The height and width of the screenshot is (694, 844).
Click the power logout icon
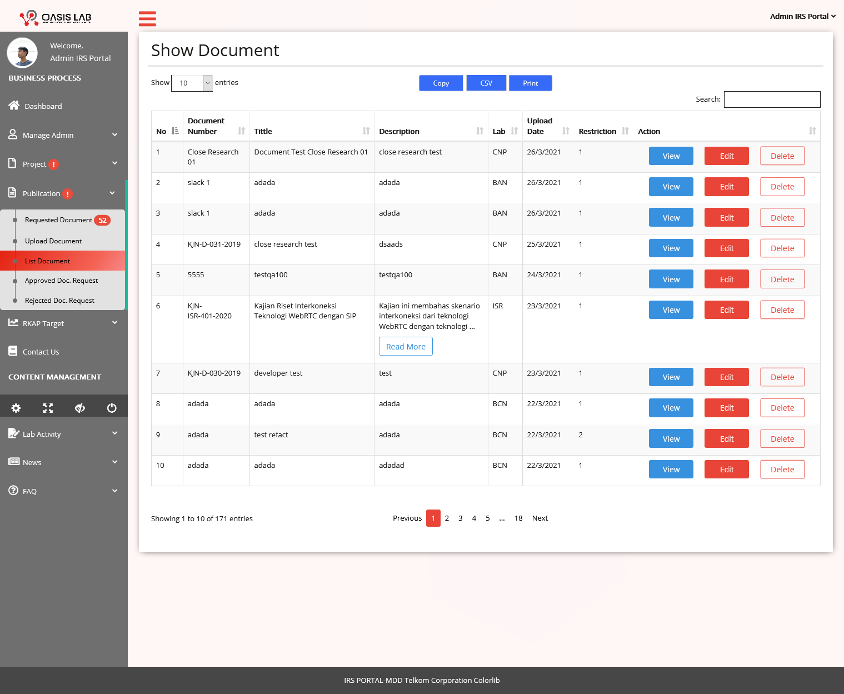(112, 408)
